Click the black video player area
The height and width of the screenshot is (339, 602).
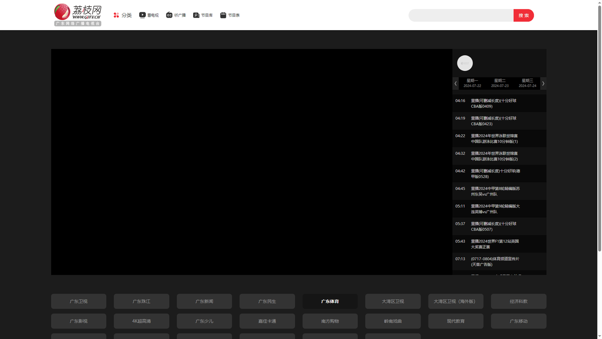(252, 162)
